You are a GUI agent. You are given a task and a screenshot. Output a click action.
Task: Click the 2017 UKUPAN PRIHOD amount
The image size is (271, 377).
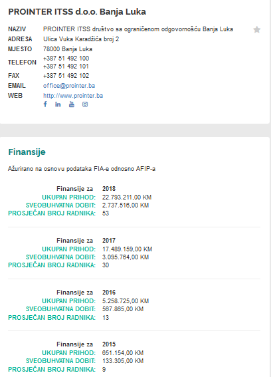pyautogui.click(x=127, y=249)
